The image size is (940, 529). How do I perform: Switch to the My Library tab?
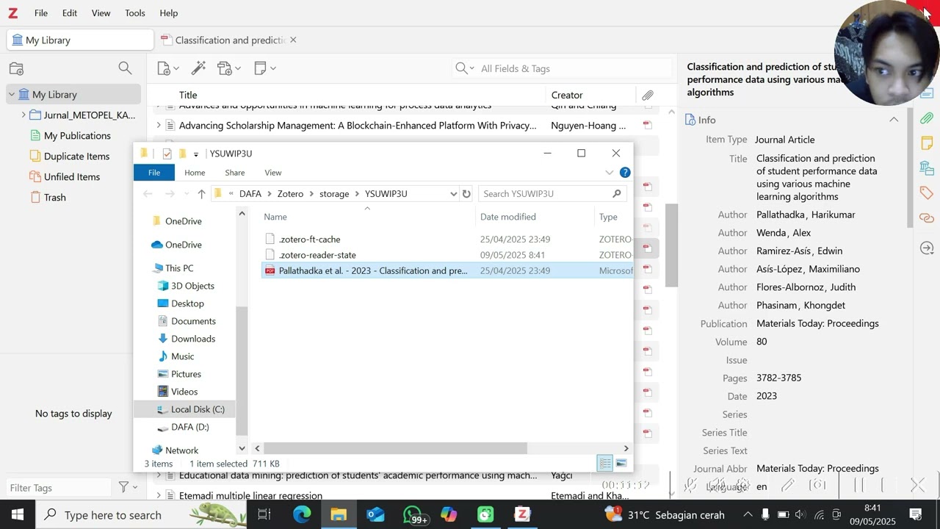(79, 40)
